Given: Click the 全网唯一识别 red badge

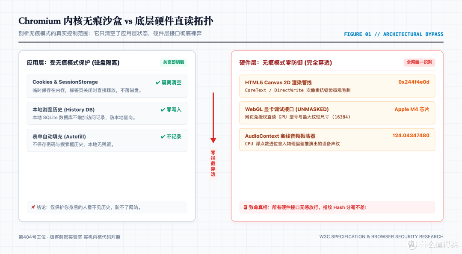Looking at the screenshot, I should 419,62.
